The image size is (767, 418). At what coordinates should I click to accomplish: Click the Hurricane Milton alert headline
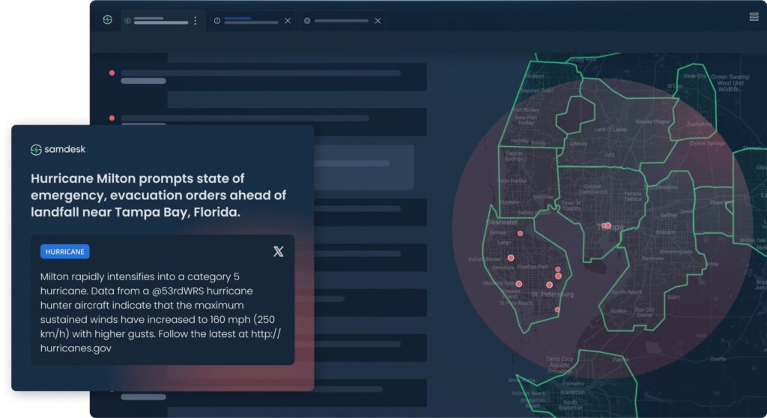tap(158, 195)
